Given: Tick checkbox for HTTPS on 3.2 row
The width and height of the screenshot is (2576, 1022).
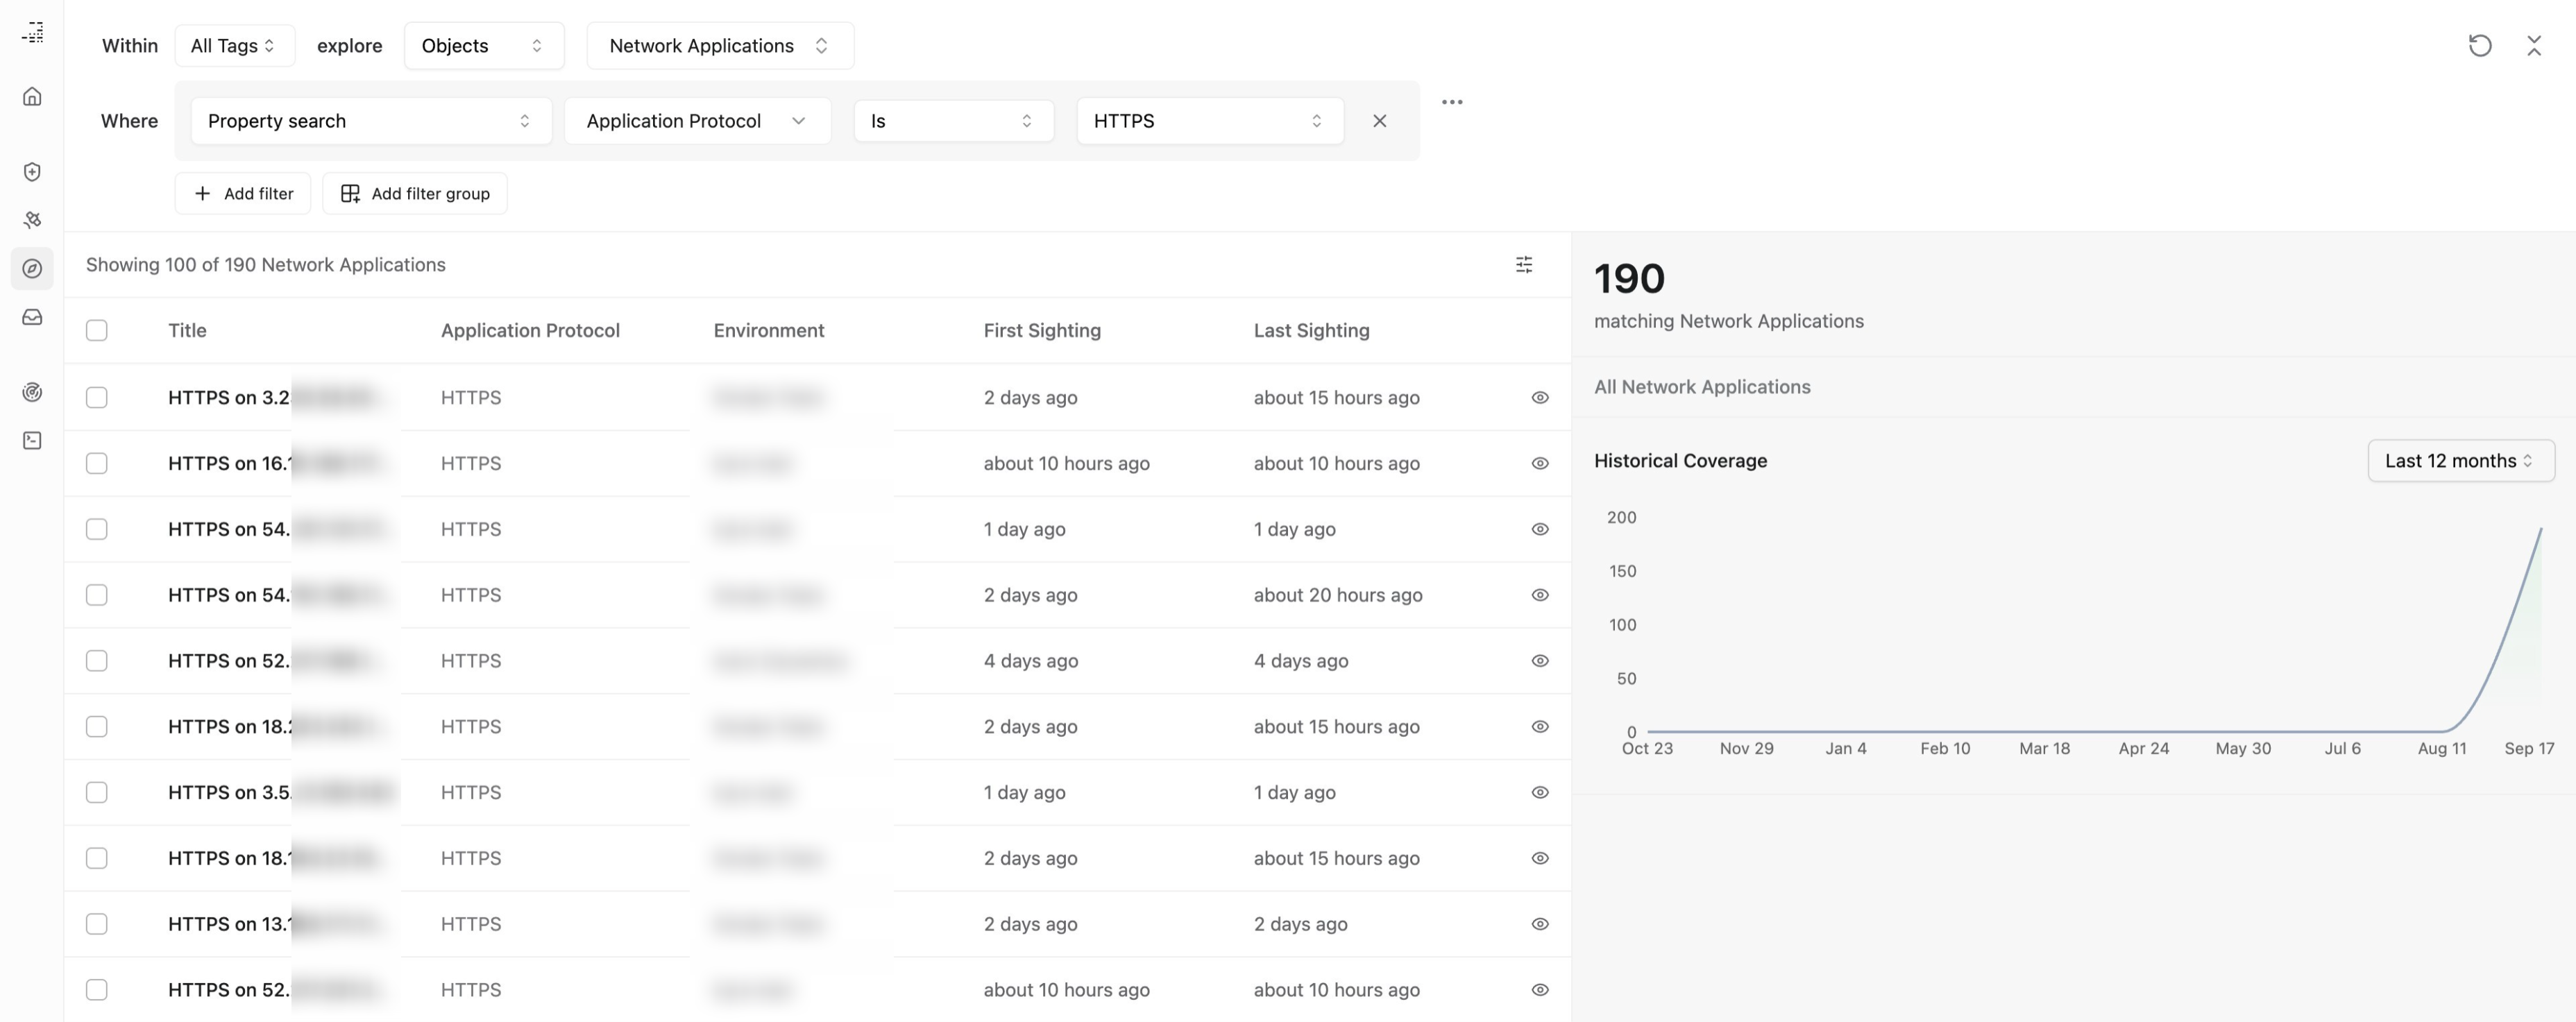Looking at the screenshot, I should (97, 398).
